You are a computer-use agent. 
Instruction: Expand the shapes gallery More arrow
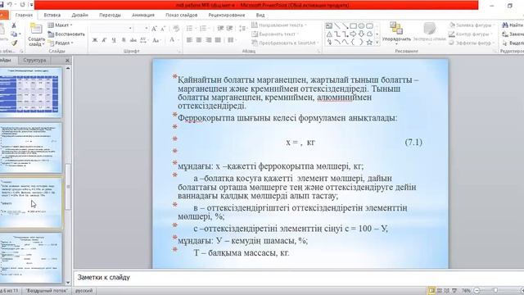377,43
